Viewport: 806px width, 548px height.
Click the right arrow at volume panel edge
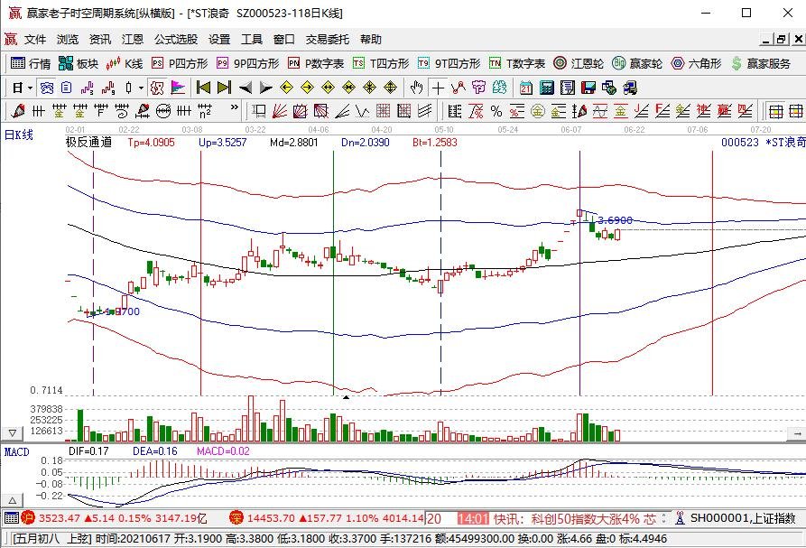click(797, 434)
